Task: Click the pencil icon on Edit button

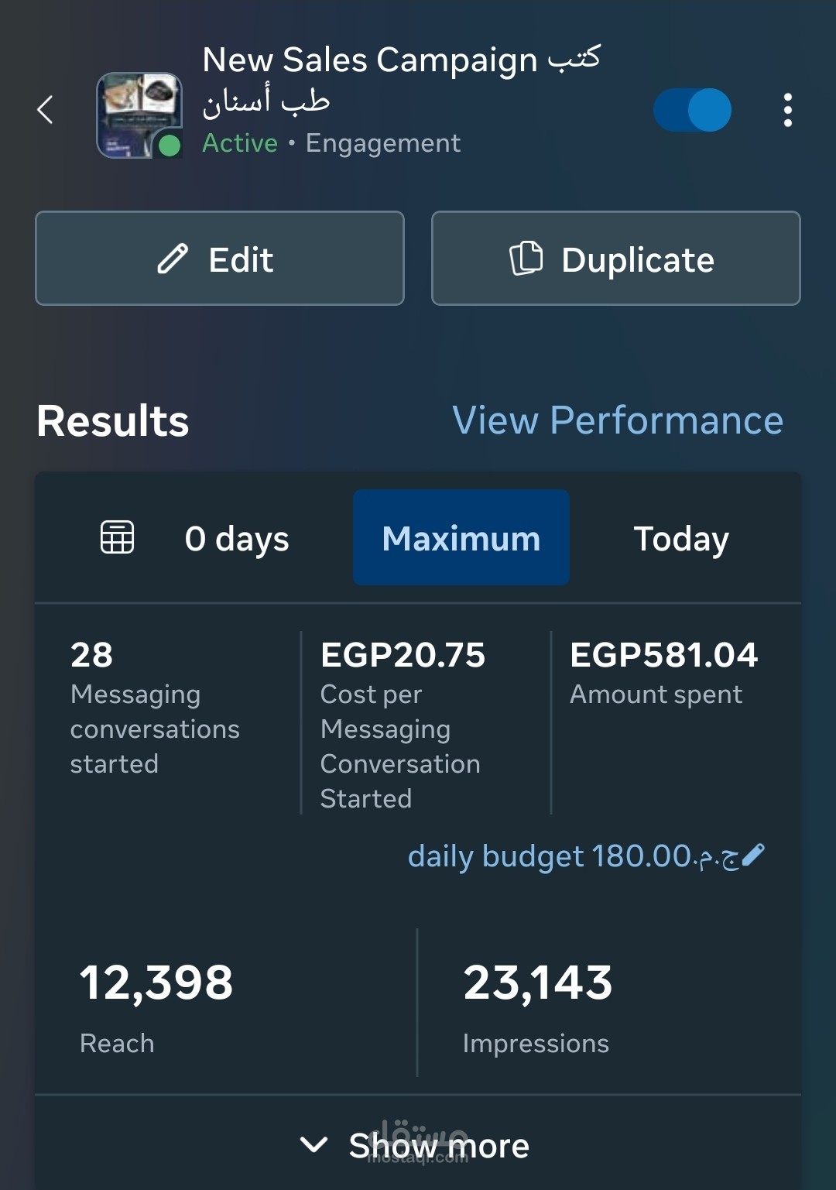Action: click(173, 259)
